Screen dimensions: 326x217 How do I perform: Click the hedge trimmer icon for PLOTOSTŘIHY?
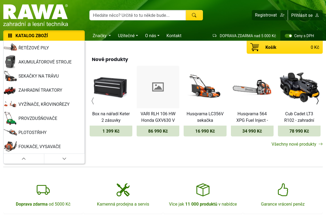[x=10, y=132]
